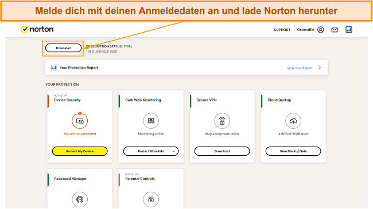Click View Backup Sets button
The height and width of the screenshot is (209, 373).
click(293, 151)
